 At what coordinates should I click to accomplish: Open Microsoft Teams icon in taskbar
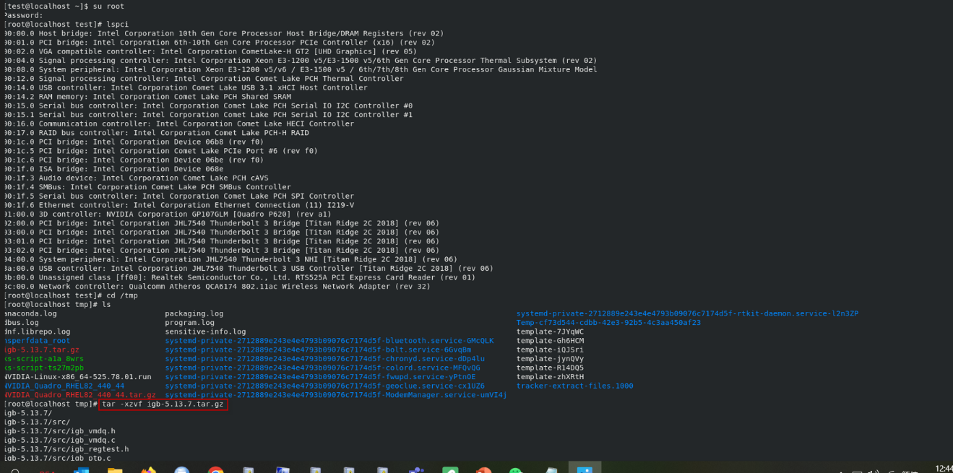pos(417,470)
